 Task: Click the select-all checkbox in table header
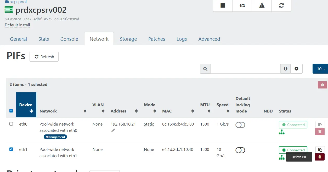tap(11, 111)
